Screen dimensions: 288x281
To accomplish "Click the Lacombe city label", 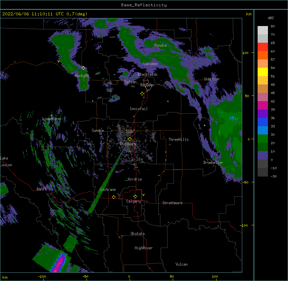I will pos(150,64).
